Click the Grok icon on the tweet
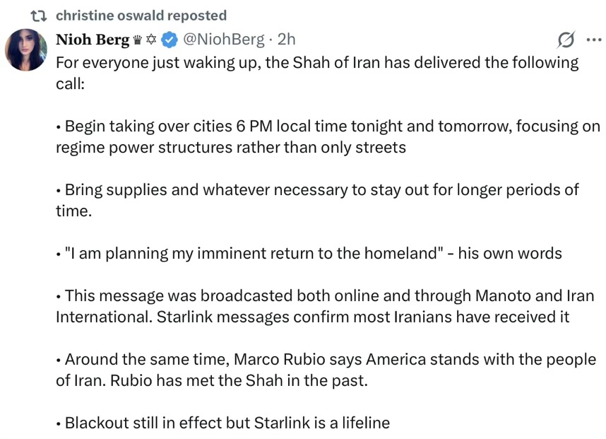 click(x=565, y=40)
